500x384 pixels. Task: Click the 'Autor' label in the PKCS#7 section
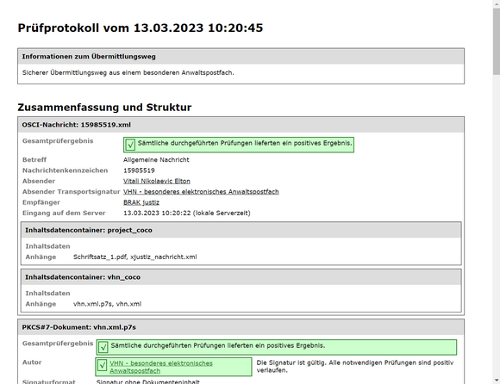coord(32,362)
